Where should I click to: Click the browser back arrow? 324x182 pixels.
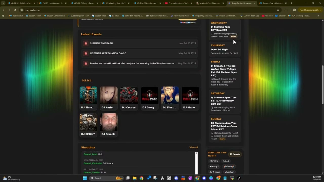click(x=3, y=10)
